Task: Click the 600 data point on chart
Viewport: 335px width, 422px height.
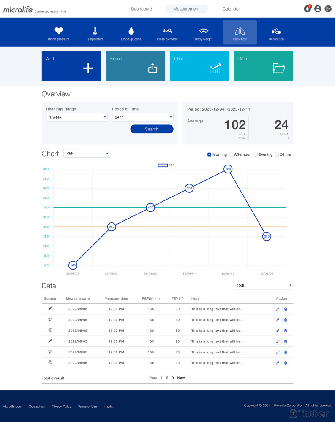Action: click(x=228, y=169)
